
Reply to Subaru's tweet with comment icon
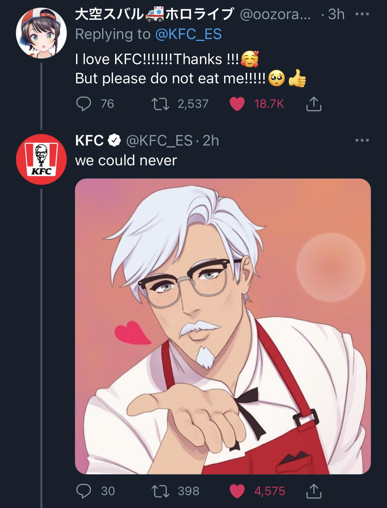pos(84,104)
